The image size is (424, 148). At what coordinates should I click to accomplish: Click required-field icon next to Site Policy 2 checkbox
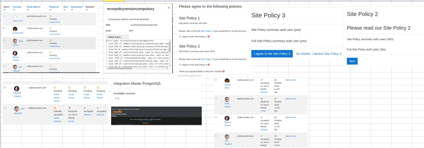[209, 65]
